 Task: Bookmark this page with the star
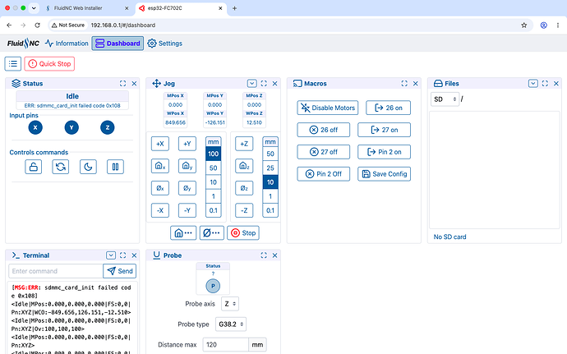pyautogui.click(x=524, y=25)
